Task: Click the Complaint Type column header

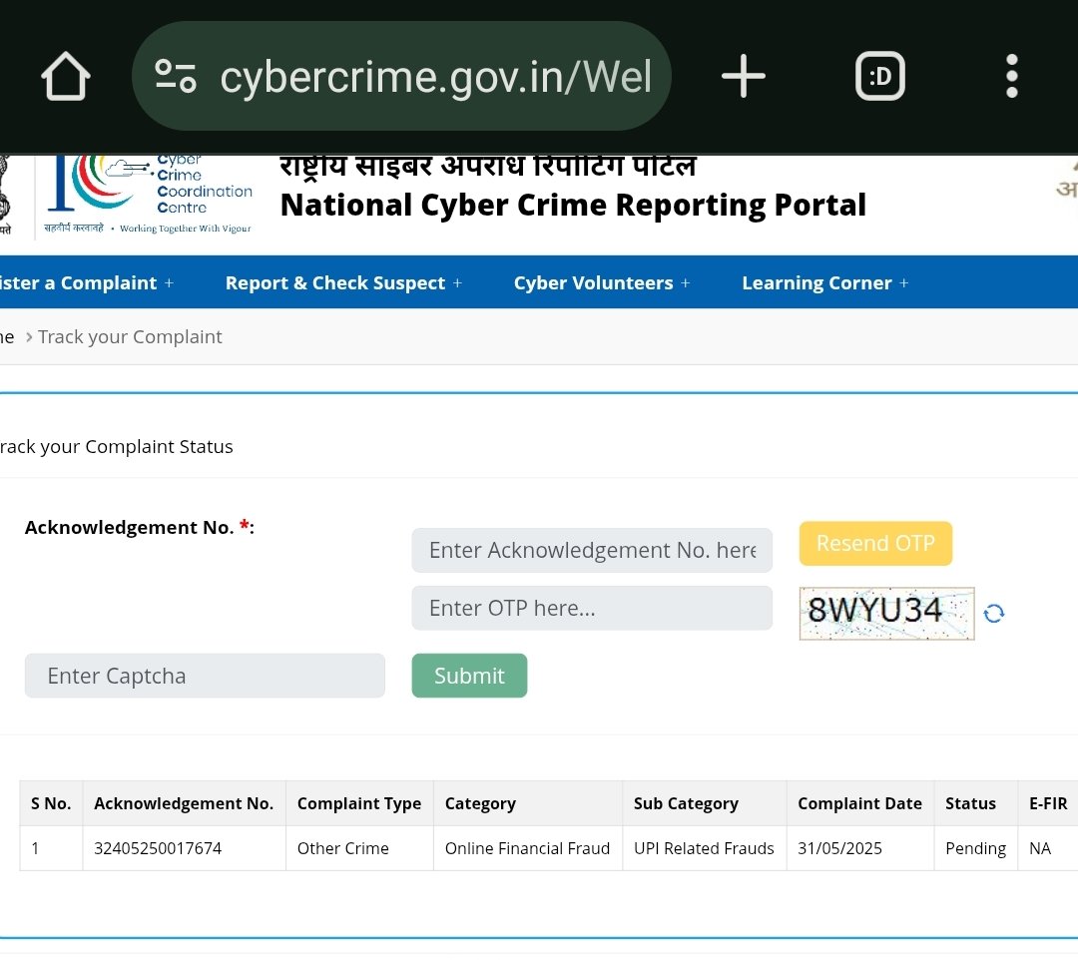Action: click(359, 803)
